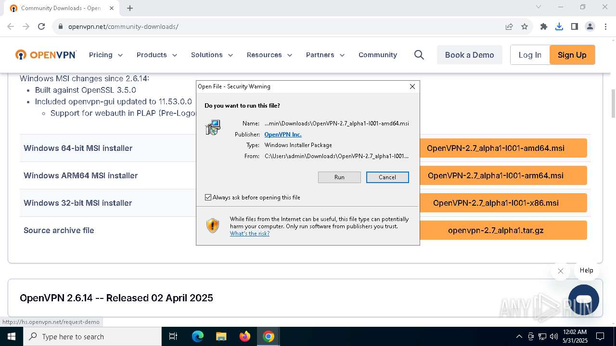Open Chrome extensions puzzle icon

(544, 27)
